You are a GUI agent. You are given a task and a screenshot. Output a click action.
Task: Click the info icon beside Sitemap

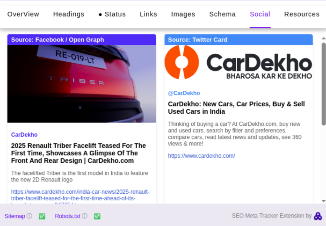[29, 216]
